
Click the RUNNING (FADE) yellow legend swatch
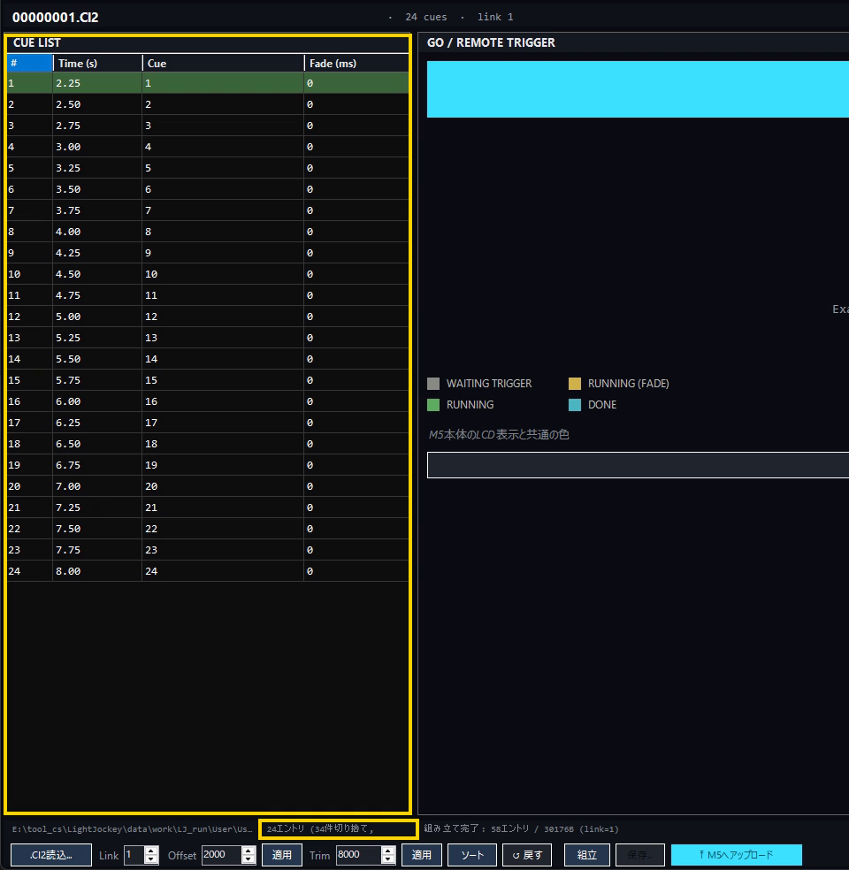[x=575, y=384]
